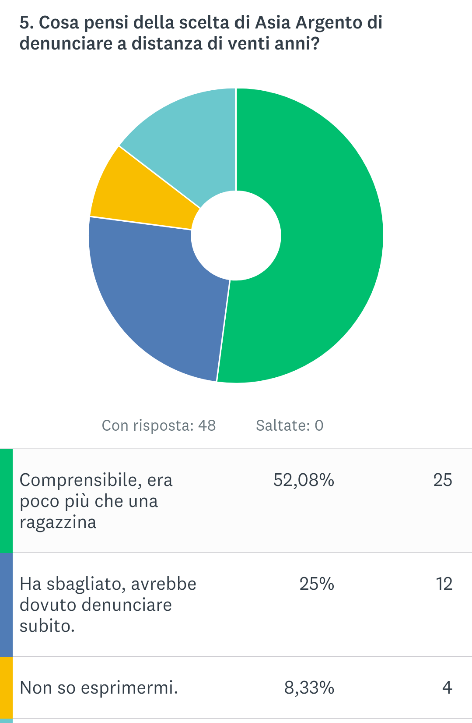This screenshot has width=472, height=723.
Task: Click the 52,08% percentage value
Action: pyautogui.click(x=304, y=480)
